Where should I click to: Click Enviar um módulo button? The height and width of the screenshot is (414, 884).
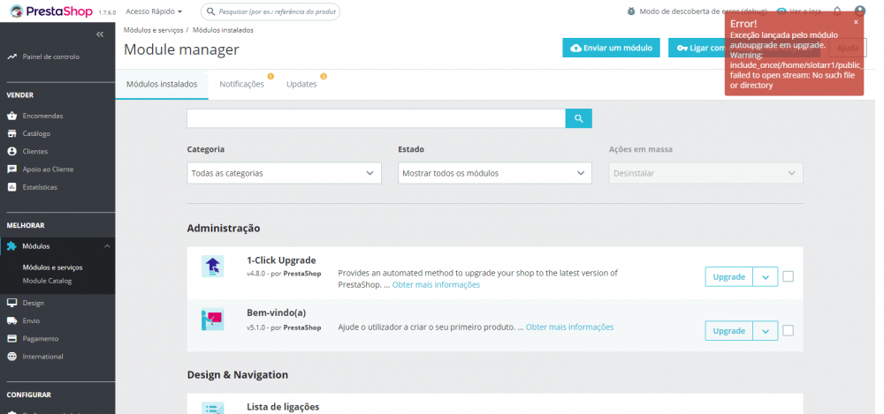(611, 48)
